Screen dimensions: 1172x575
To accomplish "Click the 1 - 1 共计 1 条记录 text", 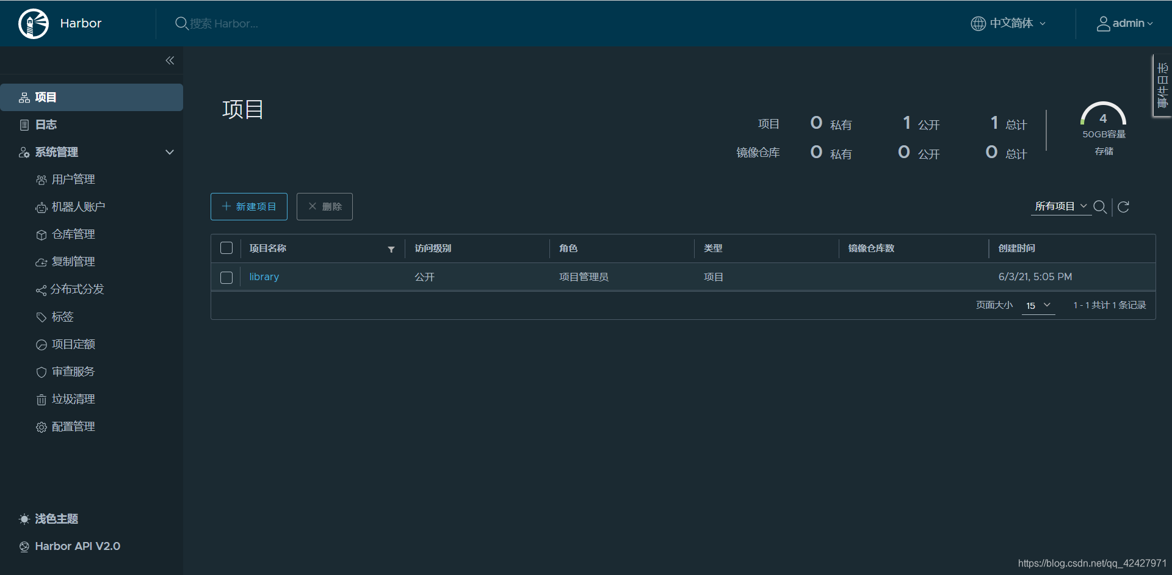I will point(1110,305).
